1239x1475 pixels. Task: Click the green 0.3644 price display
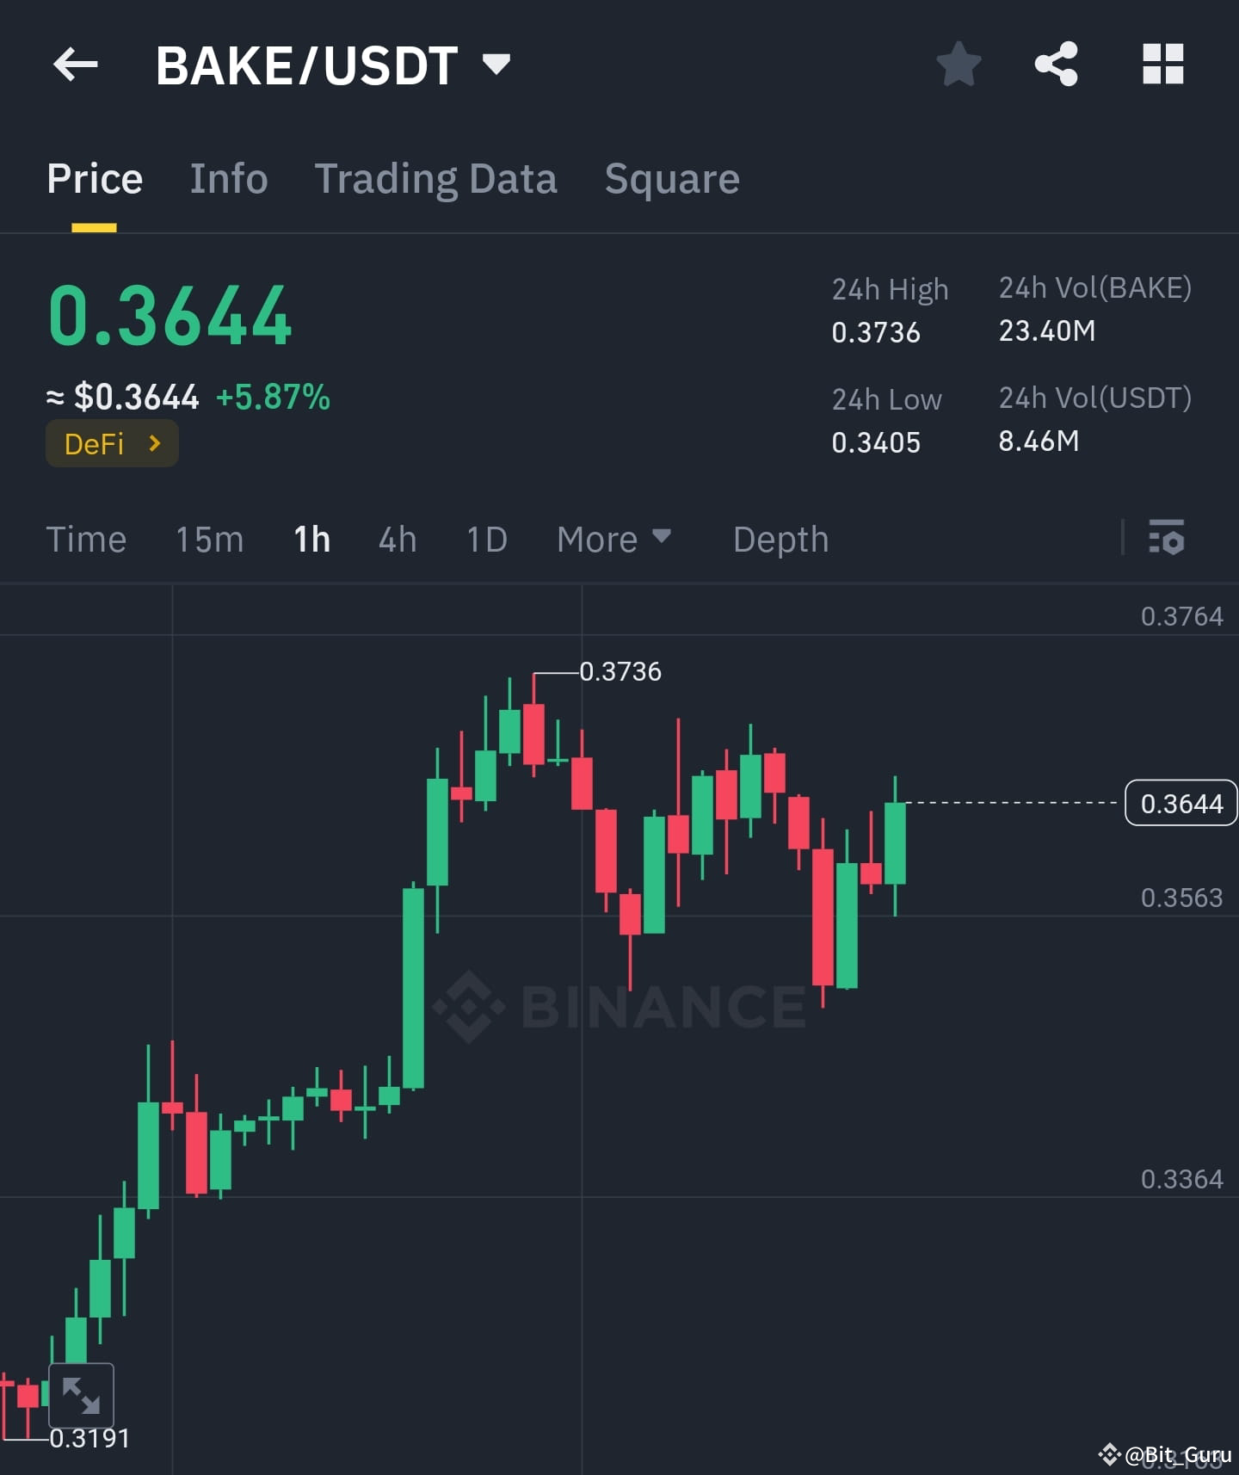point(170,315)
